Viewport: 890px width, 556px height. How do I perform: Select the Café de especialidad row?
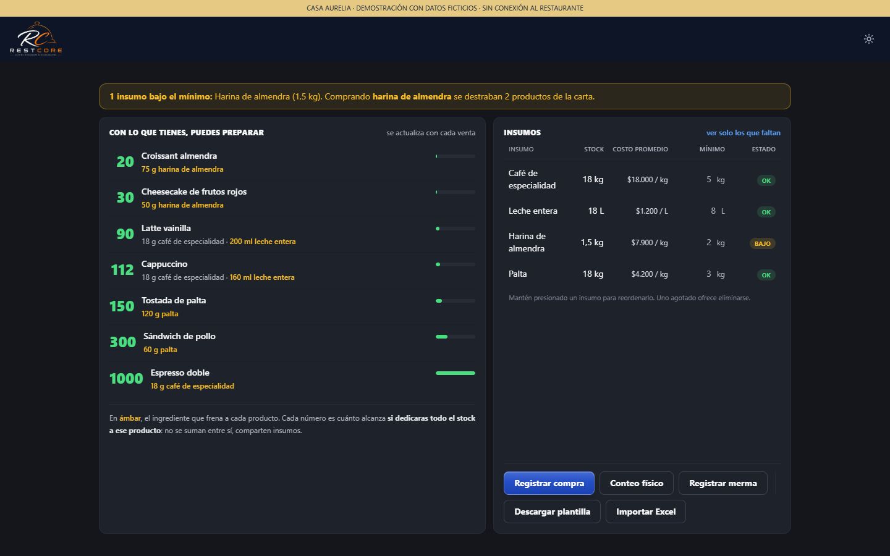click(x=642, y=180)
